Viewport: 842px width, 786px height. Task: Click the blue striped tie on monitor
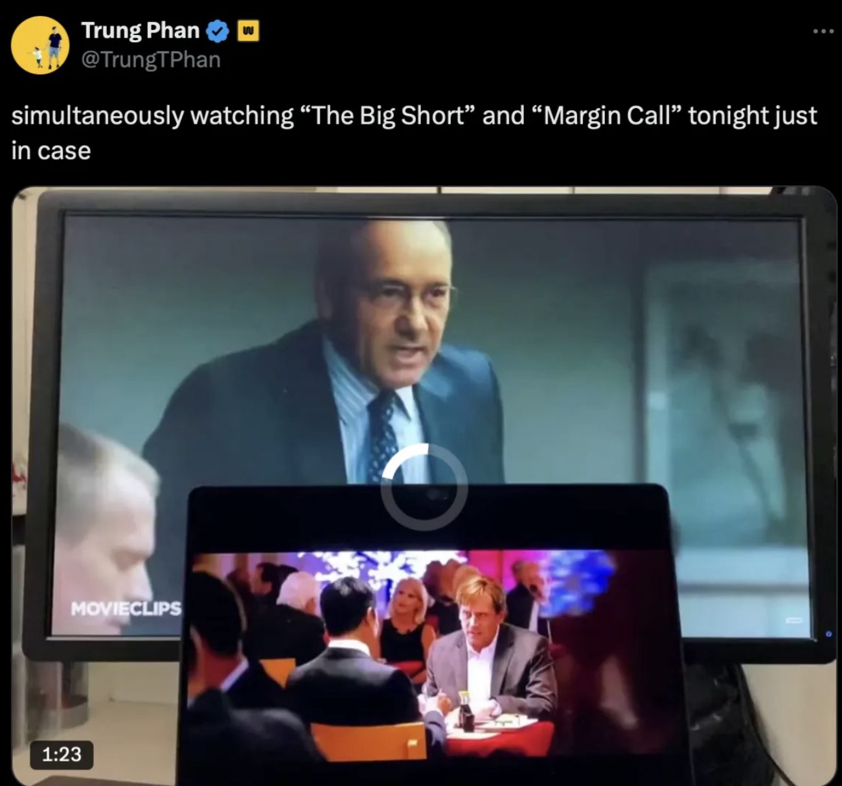[x=384, y=434]
